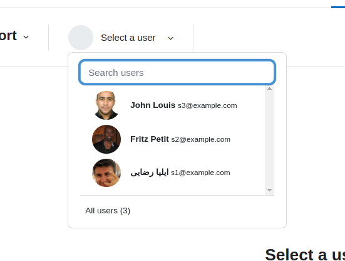This screenshot has height=261, width=345.
Task: Click the s2@example.com email text
Action: [x=200, y=139]
